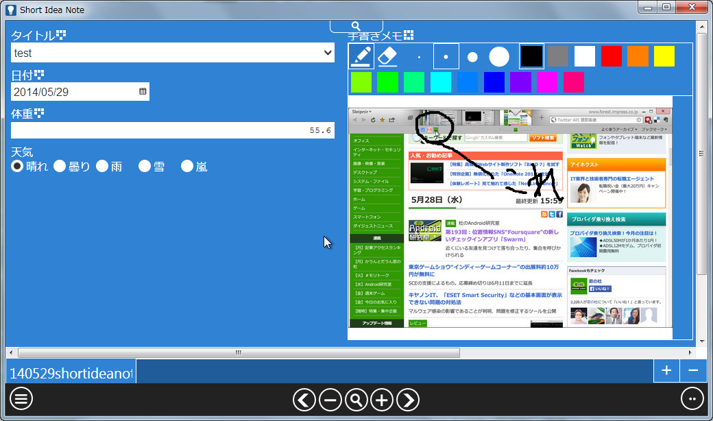Viewport: 713px width, 421px height.
Task: Go to the next note arrow
Action: tap(408, 400)
